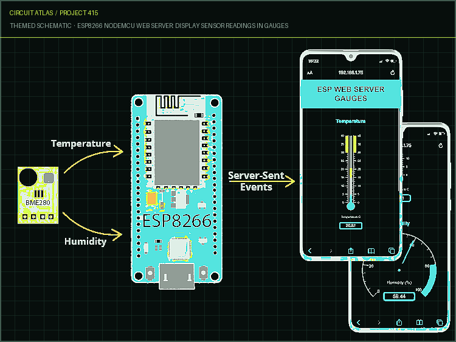Screen dimensions: 456x342
Task: Open bookmarks on the Humidity phone toolbar
Action: click(x=420, y=322)
